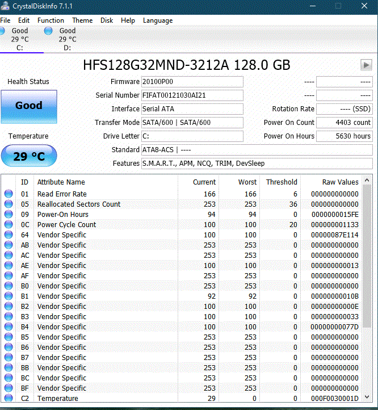Click the Firmware field 20100P00
The width and height of the screenshot is (378, 410).
point(192,82)
